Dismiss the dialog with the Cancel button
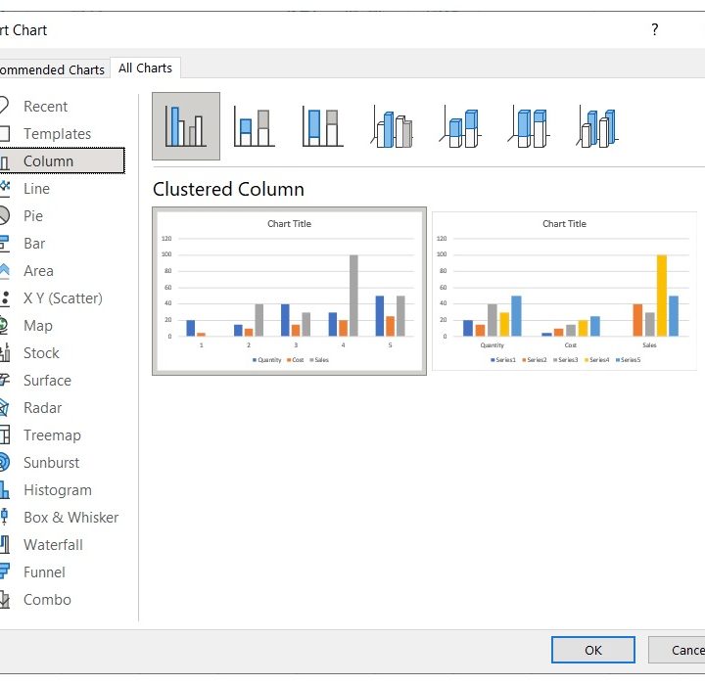 677,650
